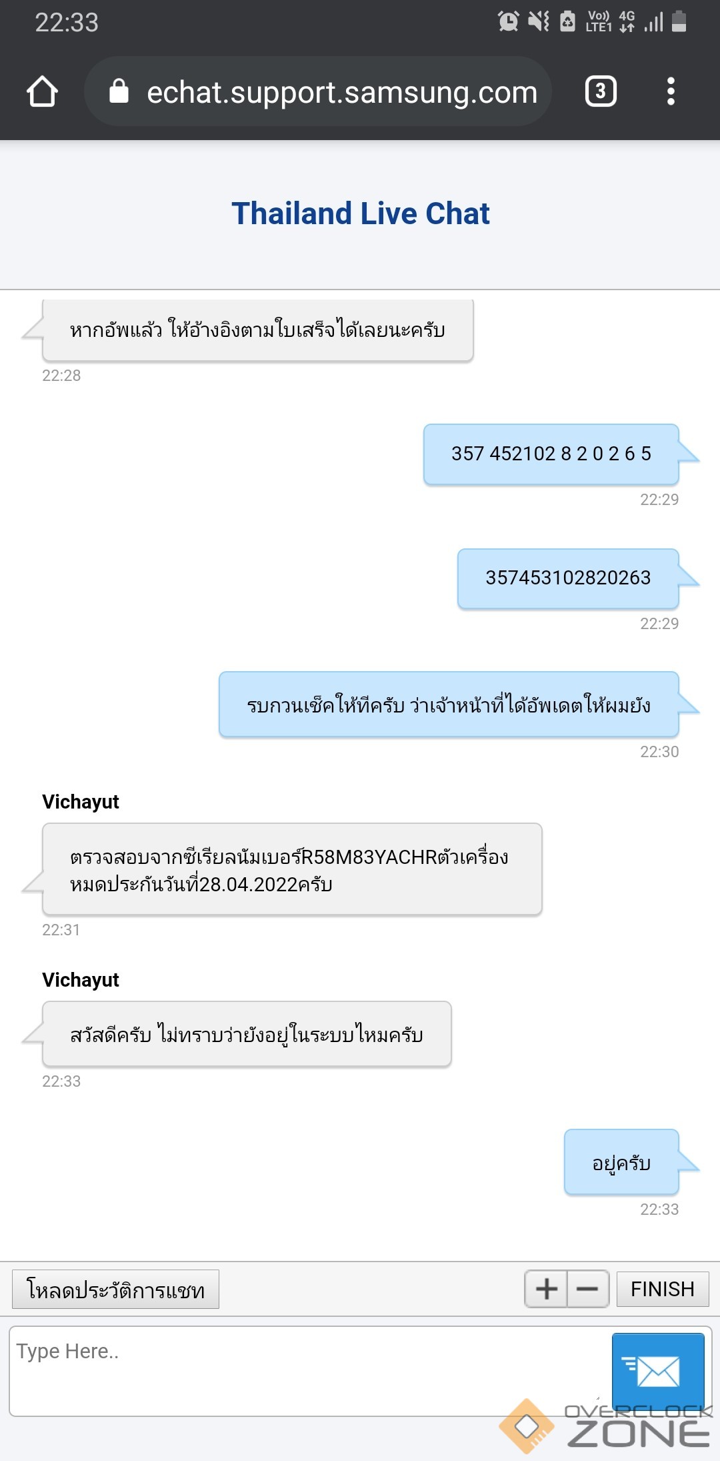
Task: Focus the Type Here message field
Action: (x=310, y=1371)
